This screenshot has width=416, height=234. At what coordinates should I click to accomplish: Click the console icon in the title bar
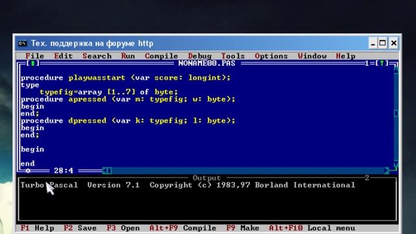pyautogui.click(x=22, y=44)
